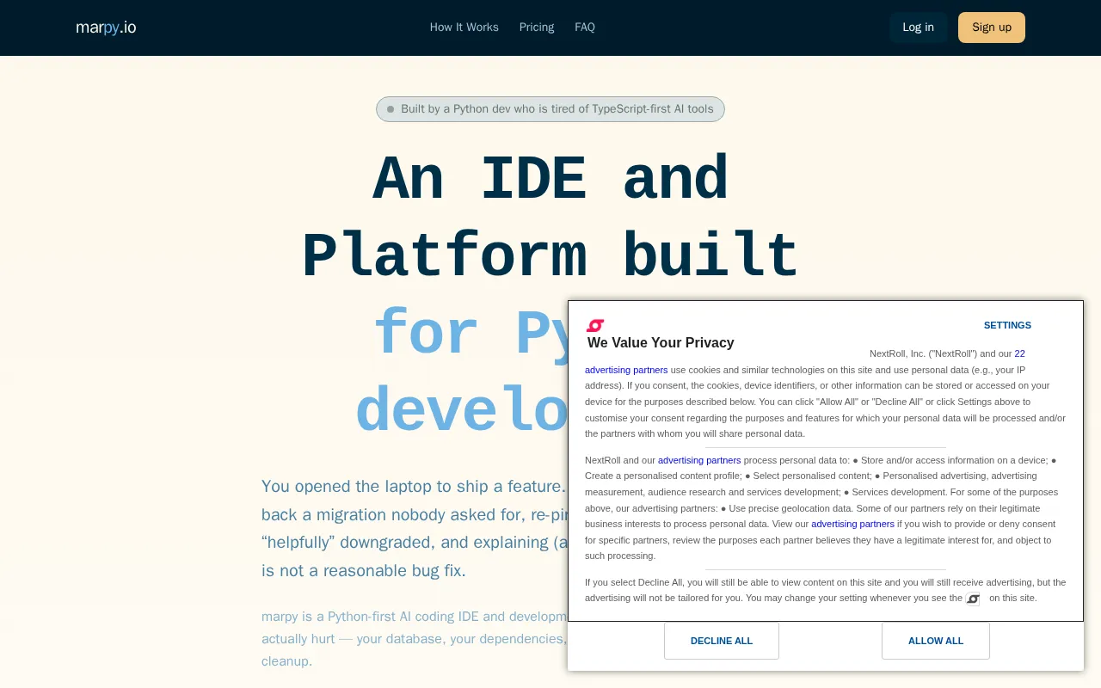Open the Pricing page link
Image resolution: width=1101 pixels, height=688 pixels.
[537, 28]
